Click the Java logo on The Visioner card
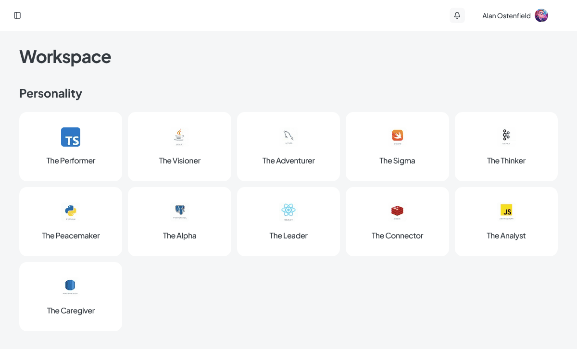 click(x=179, y=136)
